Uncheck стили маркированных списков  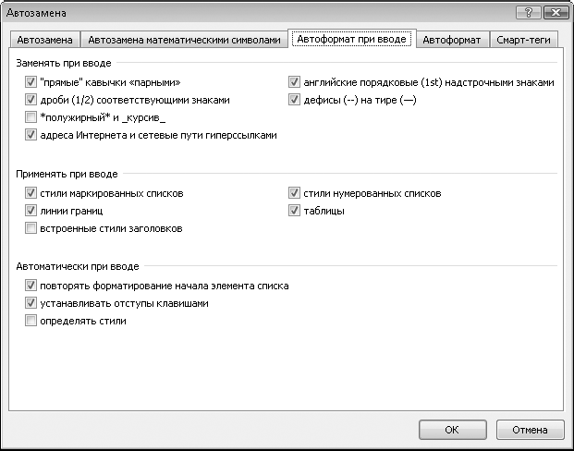[31, 193]
